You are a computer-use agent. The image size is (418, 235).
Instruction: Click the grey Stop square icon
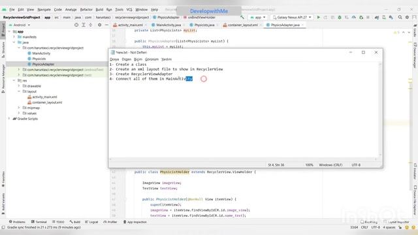[x=368, y=18]
